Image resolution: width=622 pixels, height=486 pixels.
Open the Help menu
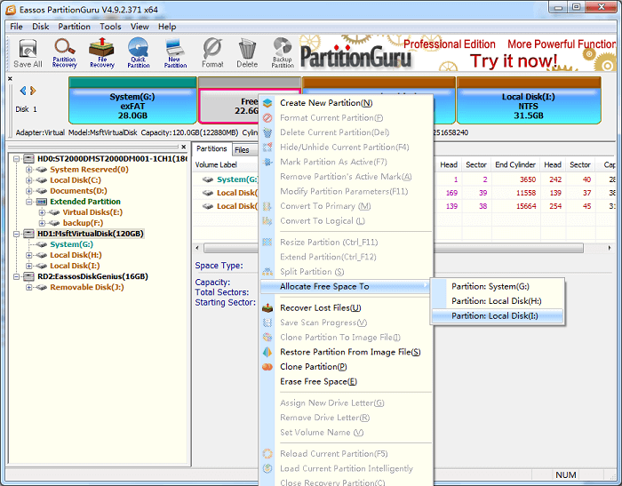[167, 27]
